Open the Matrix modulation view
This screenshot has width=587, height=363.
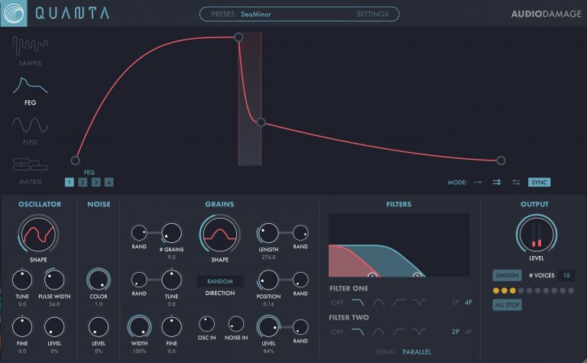(x=31, y=171)
